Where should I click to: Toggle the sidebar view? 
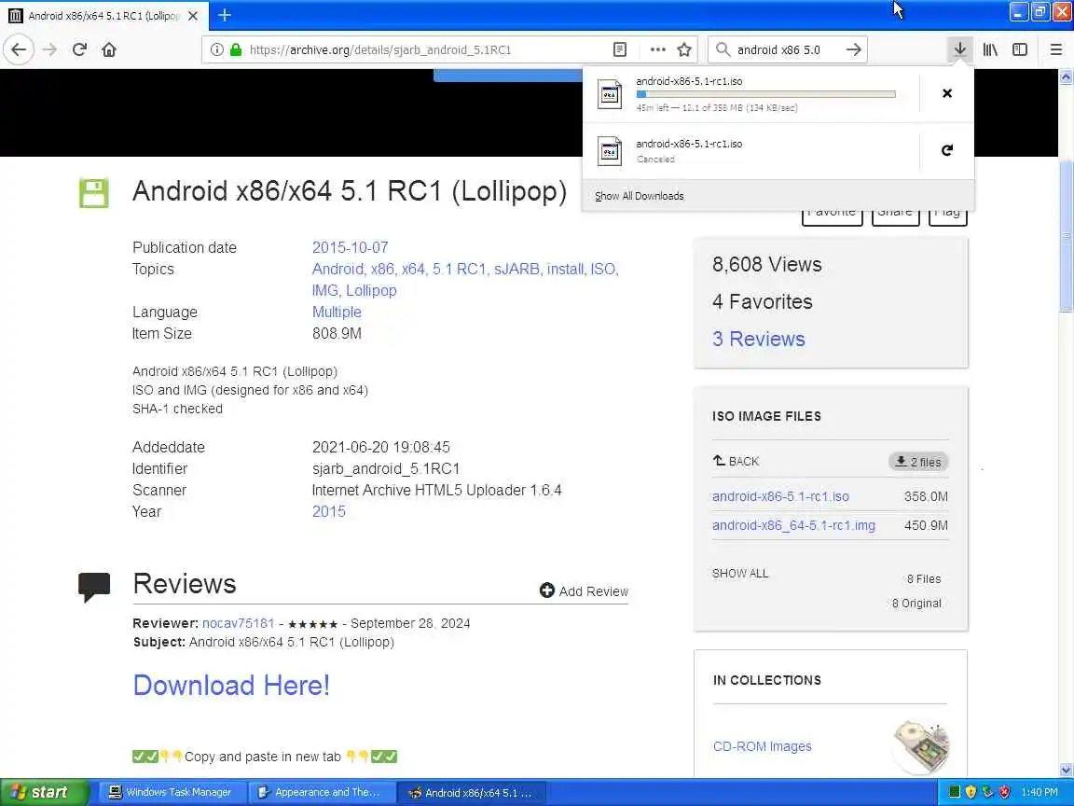point(1020,49)
